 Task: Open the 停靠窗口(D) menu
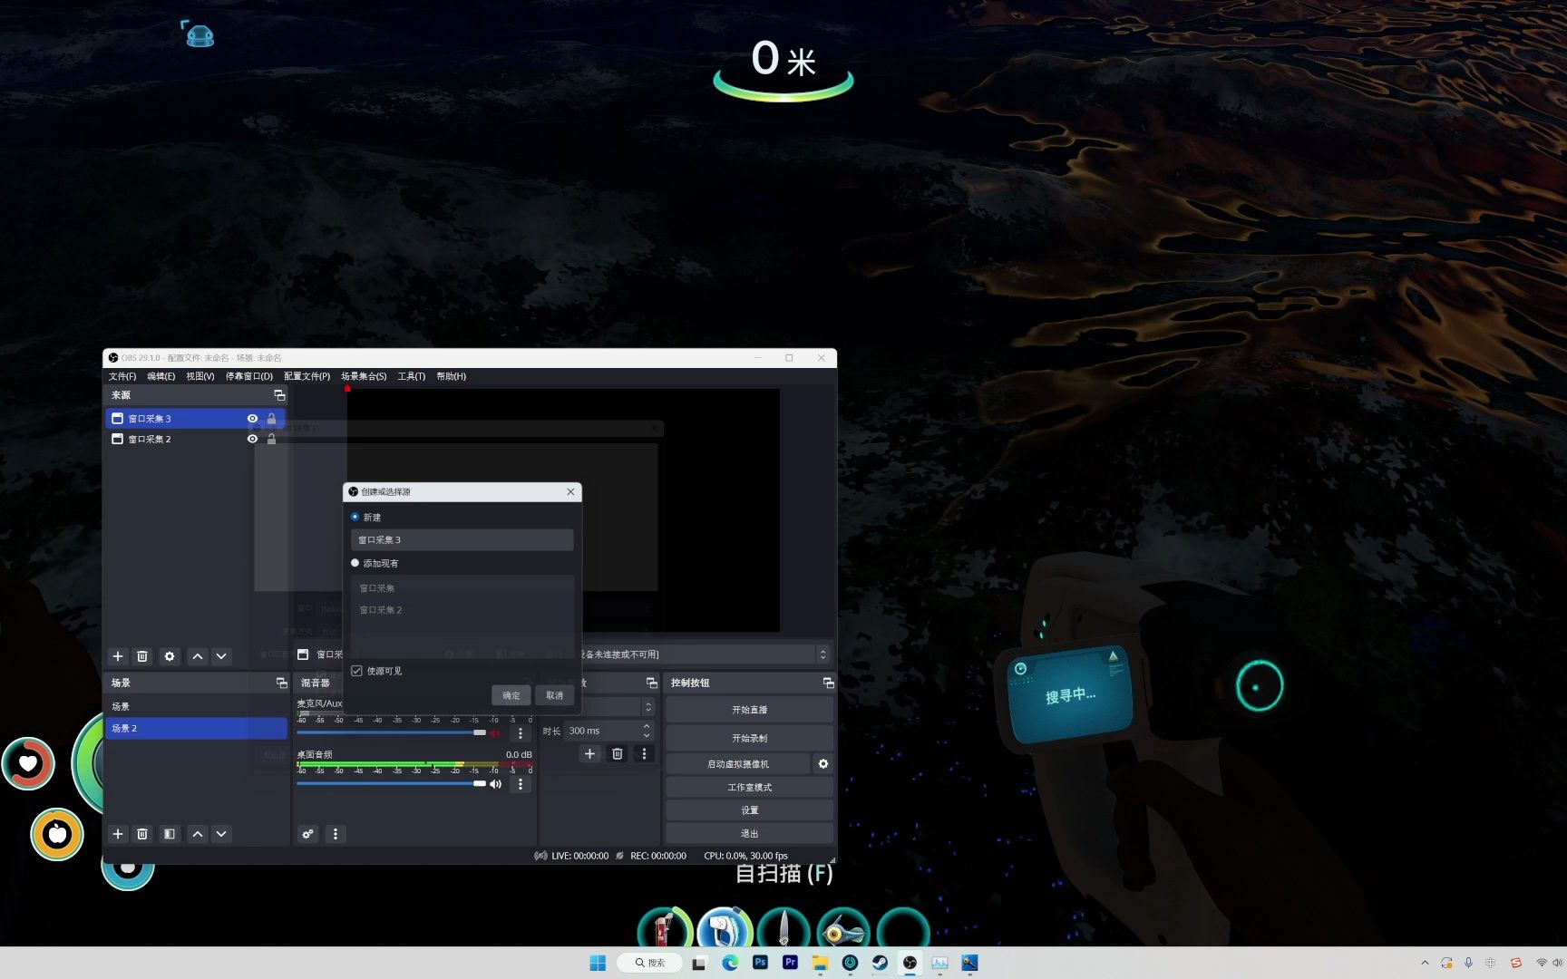(x=249, y=376)
